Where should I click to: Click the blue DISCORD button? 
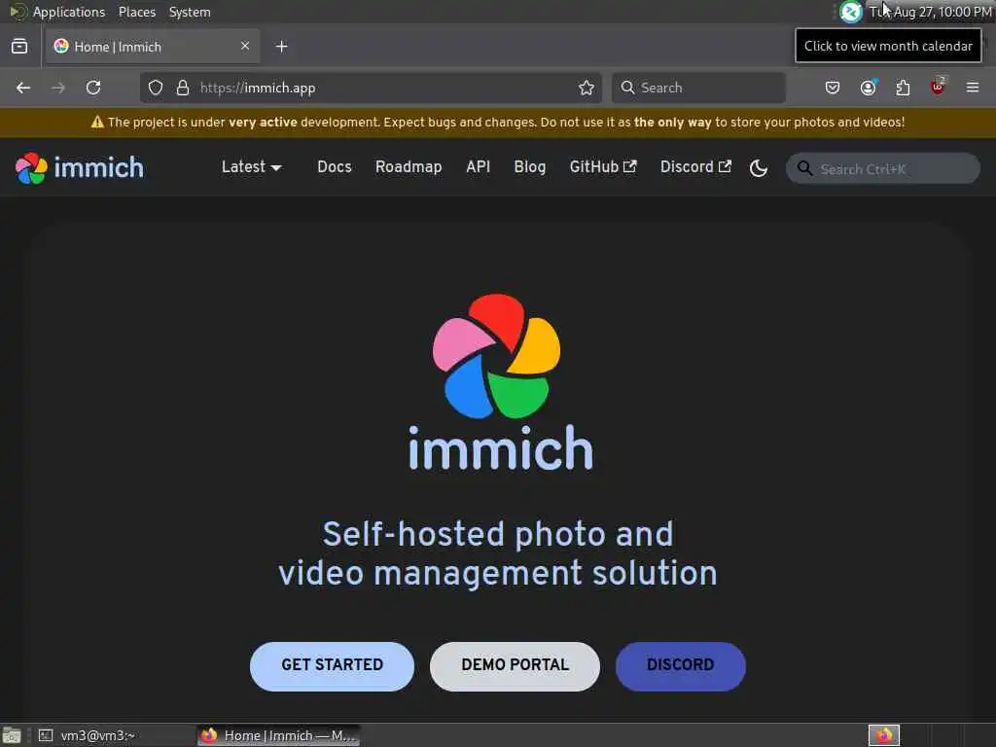(680, 665)
